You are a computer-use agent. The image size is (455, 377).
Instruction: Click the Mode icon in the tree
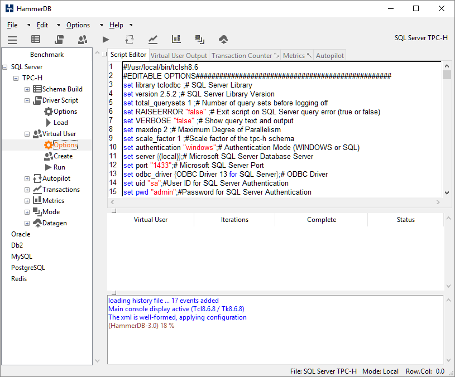click(37, 212)
